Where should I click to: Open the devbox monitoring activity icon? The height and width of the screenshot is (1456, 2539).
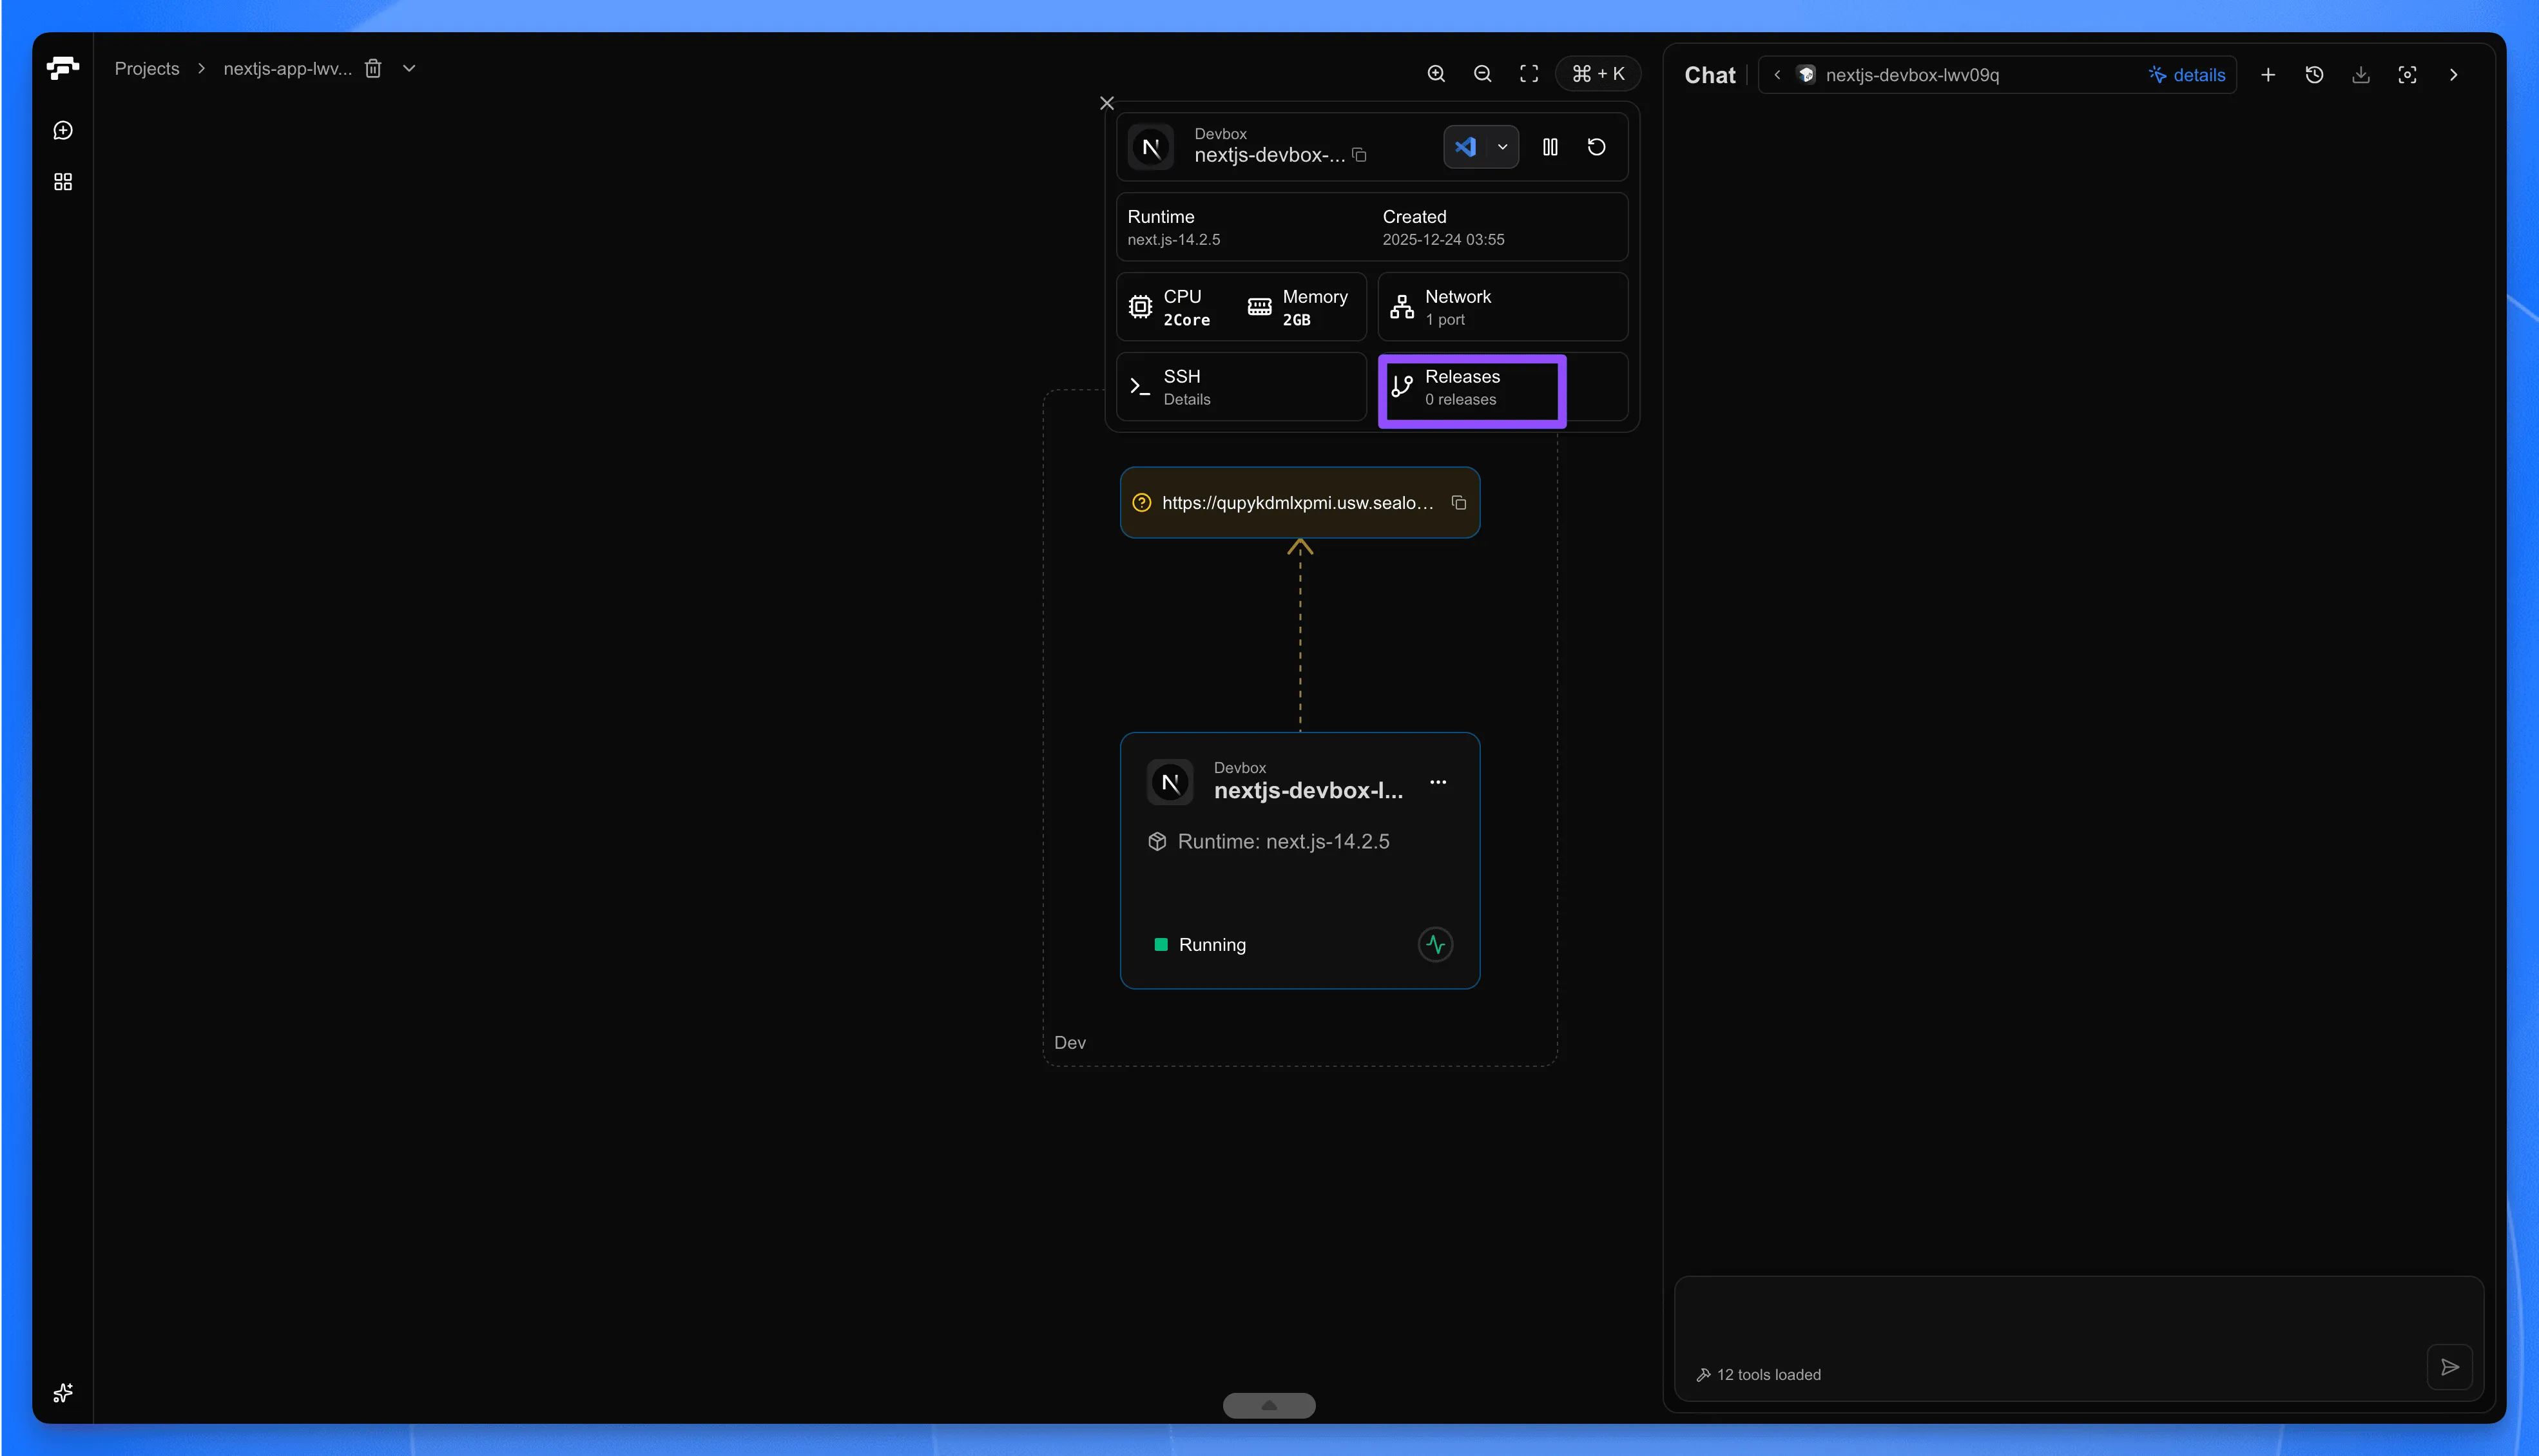pos(1435,944)
